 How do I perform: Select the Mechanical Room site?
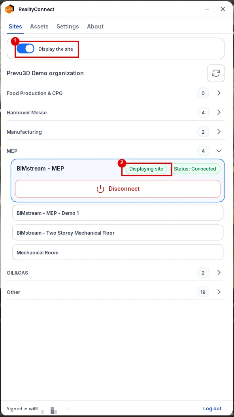pos(118,252)
